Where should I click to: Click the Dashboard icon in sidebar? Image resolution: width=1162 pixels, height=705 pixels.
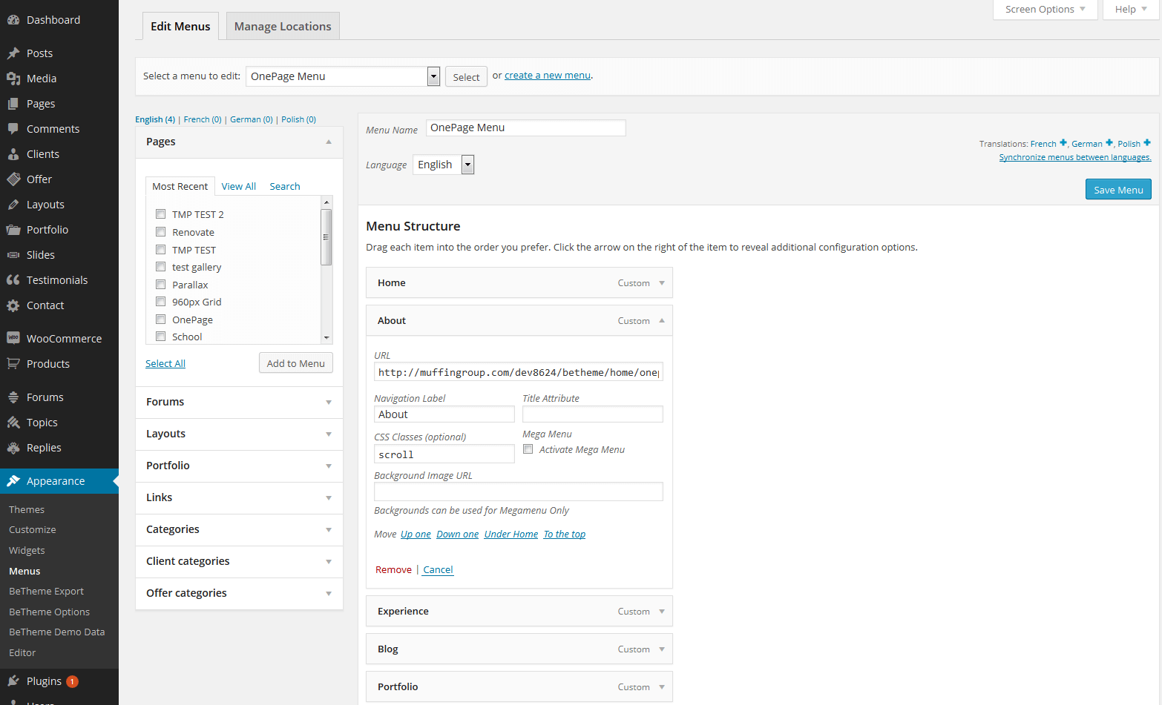[13, 20]
